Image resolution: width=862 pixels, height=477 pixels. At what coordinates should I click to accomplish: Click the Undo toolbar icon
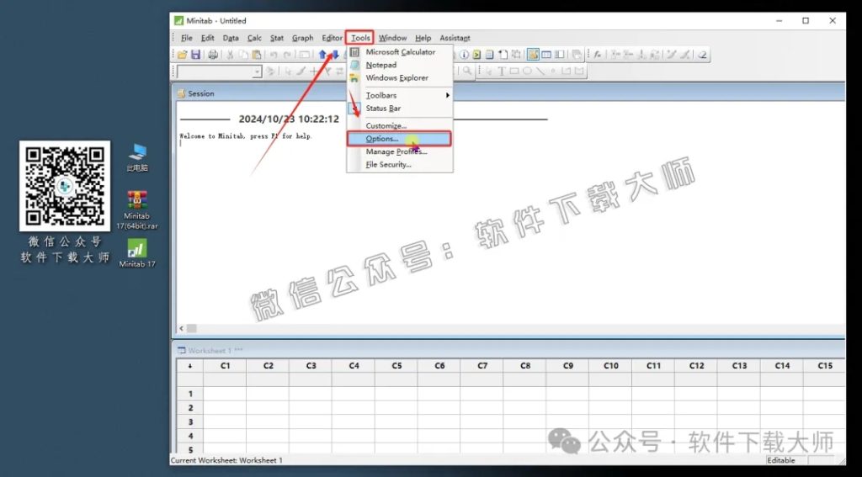pos(274,55)
